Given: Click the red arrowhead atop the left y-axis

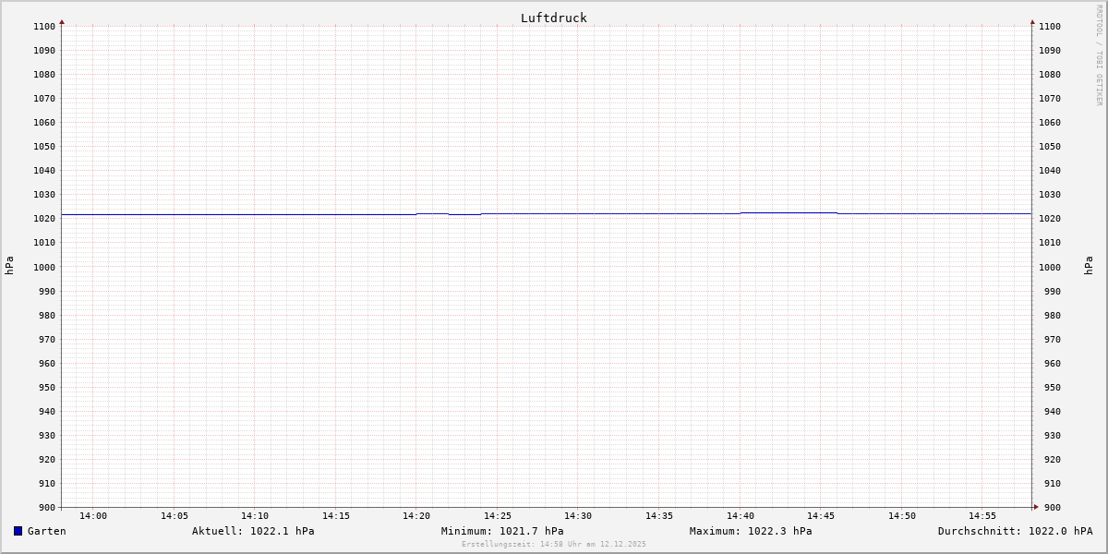Looking at the screenshot, I should (x=62, y=21).
